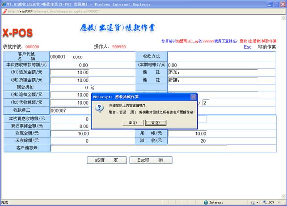Click the 收款員工 input field

[70, 110]
